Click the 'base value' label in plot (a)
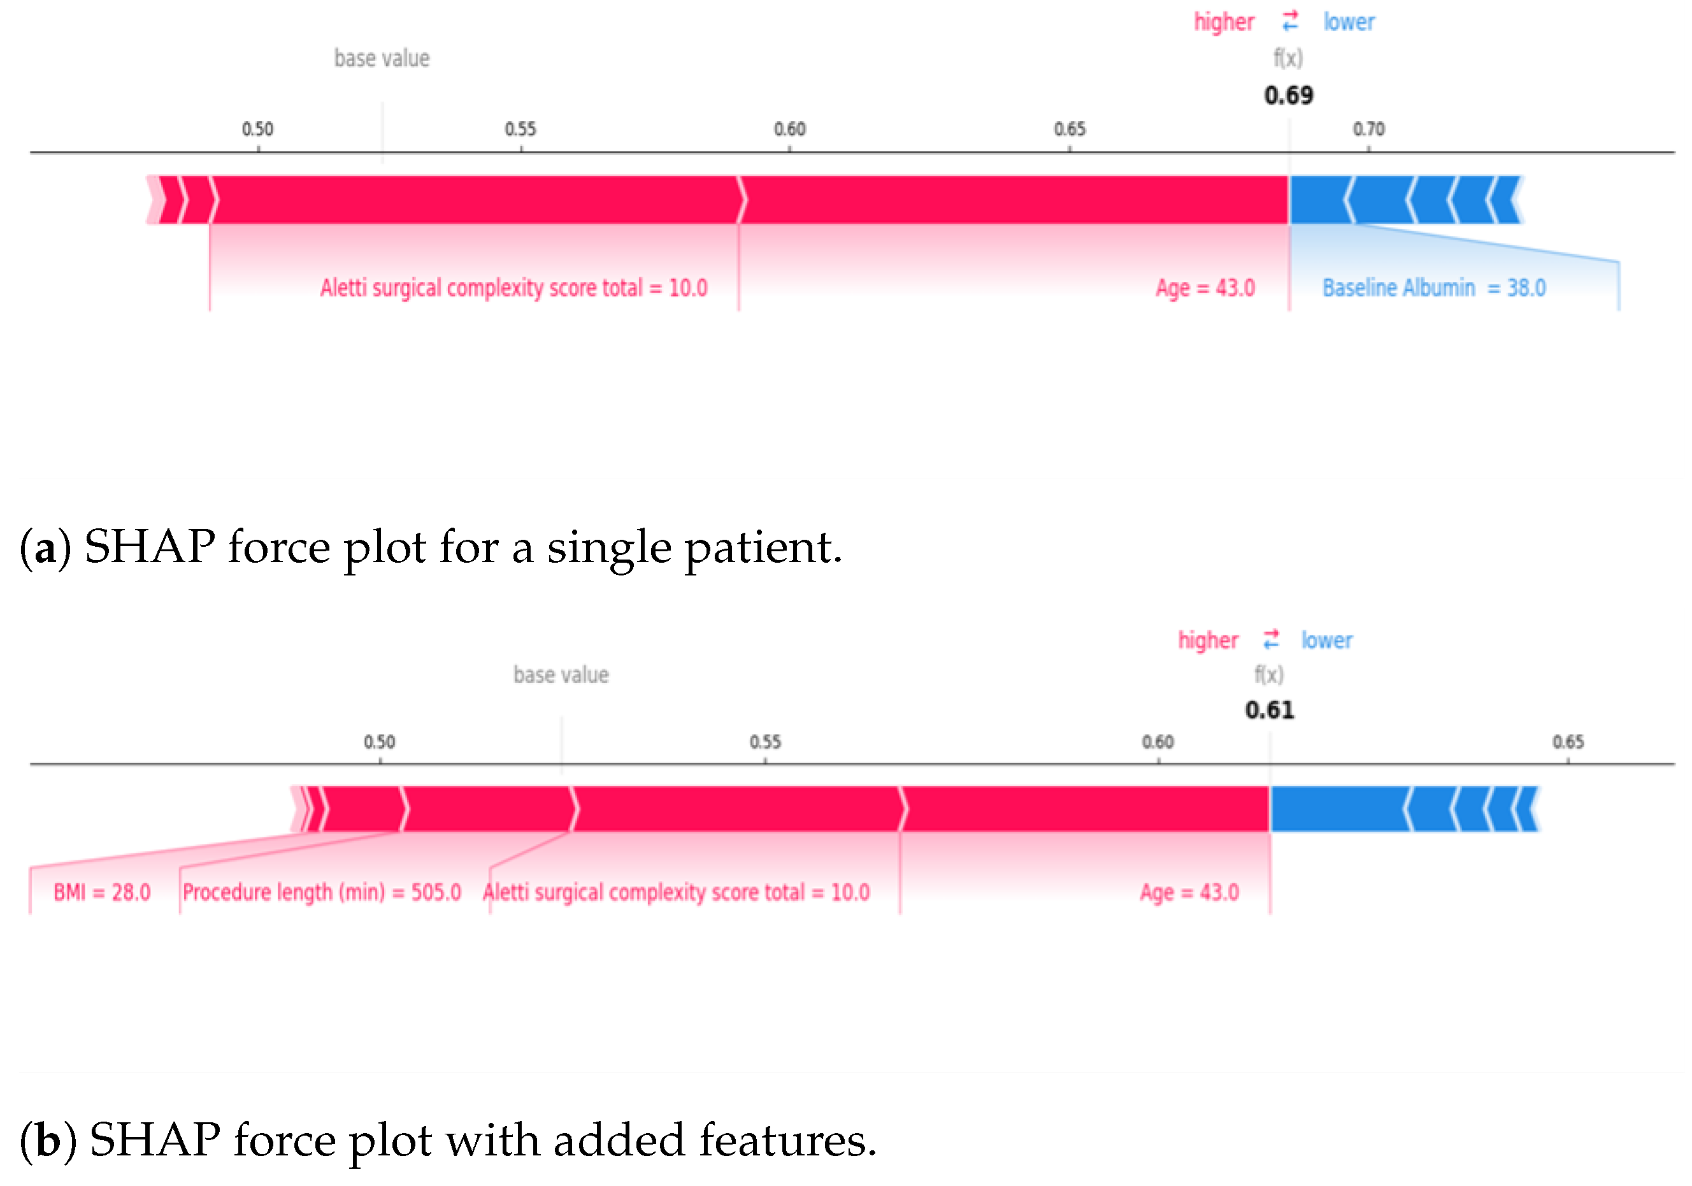Image resolution: width=1692 pixels, height=1186 pixels. click(x=382, y=58)
